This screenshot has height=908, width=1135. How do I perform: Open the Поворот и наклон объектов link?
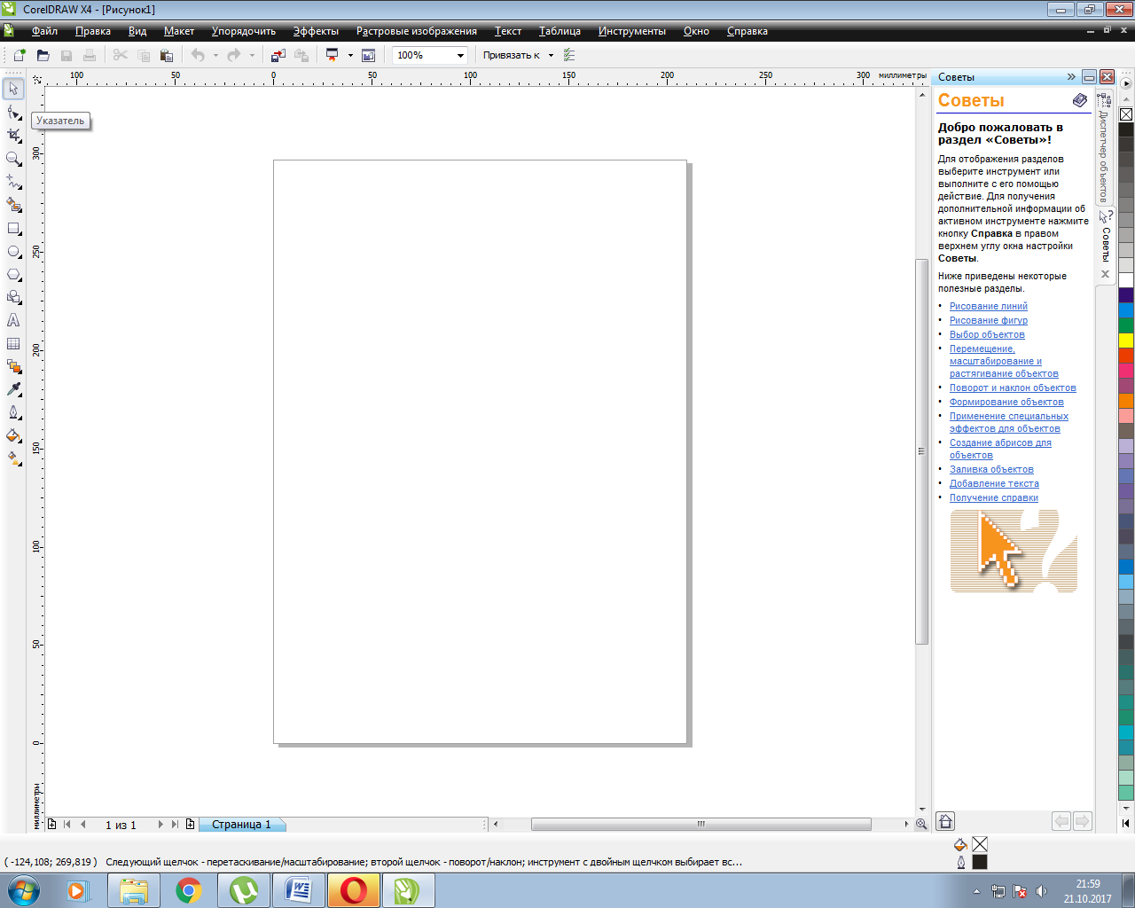pos(1013,387)
